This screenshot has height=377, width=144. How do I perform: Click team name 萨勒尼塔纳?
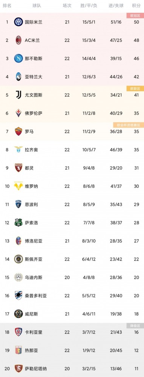36,369
